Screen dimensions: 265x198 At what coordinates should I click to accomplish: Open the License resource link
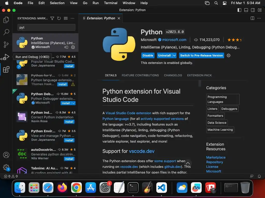tap(212, 167)
